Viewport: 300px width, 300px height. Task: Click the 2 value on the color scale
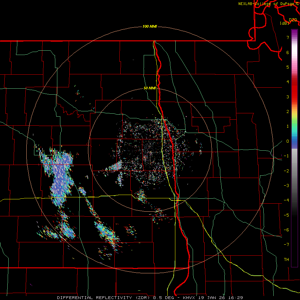[x=288, y=112]
